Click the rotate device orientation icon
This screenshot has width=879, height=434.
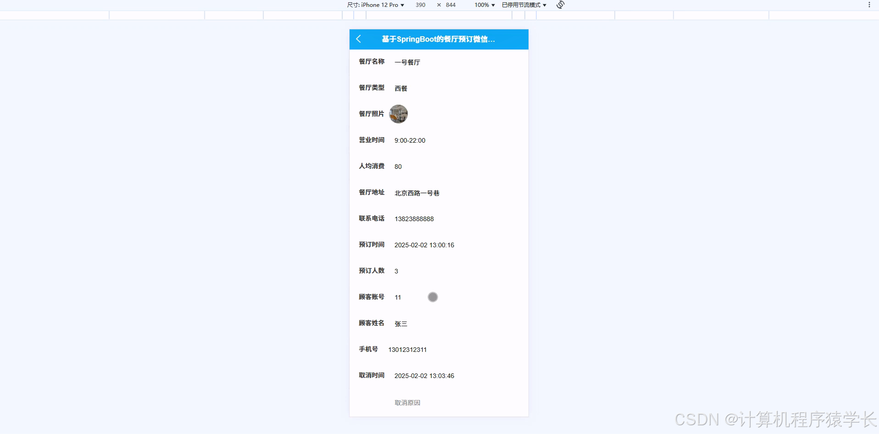point(560,5)
